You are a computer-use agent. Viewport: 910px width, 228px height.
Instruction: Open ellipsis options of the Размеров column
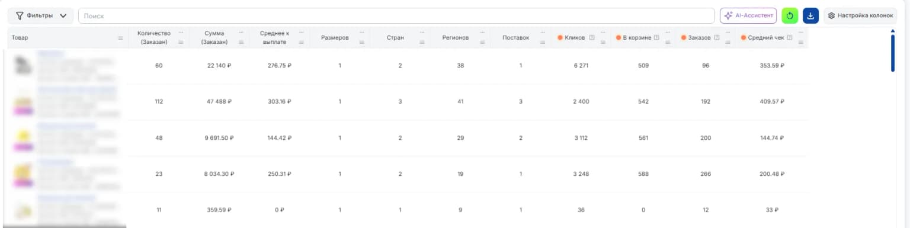pos(361,33)
